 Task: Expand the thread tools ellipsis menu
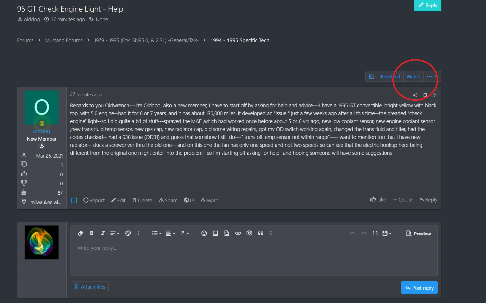coord(432,77)
